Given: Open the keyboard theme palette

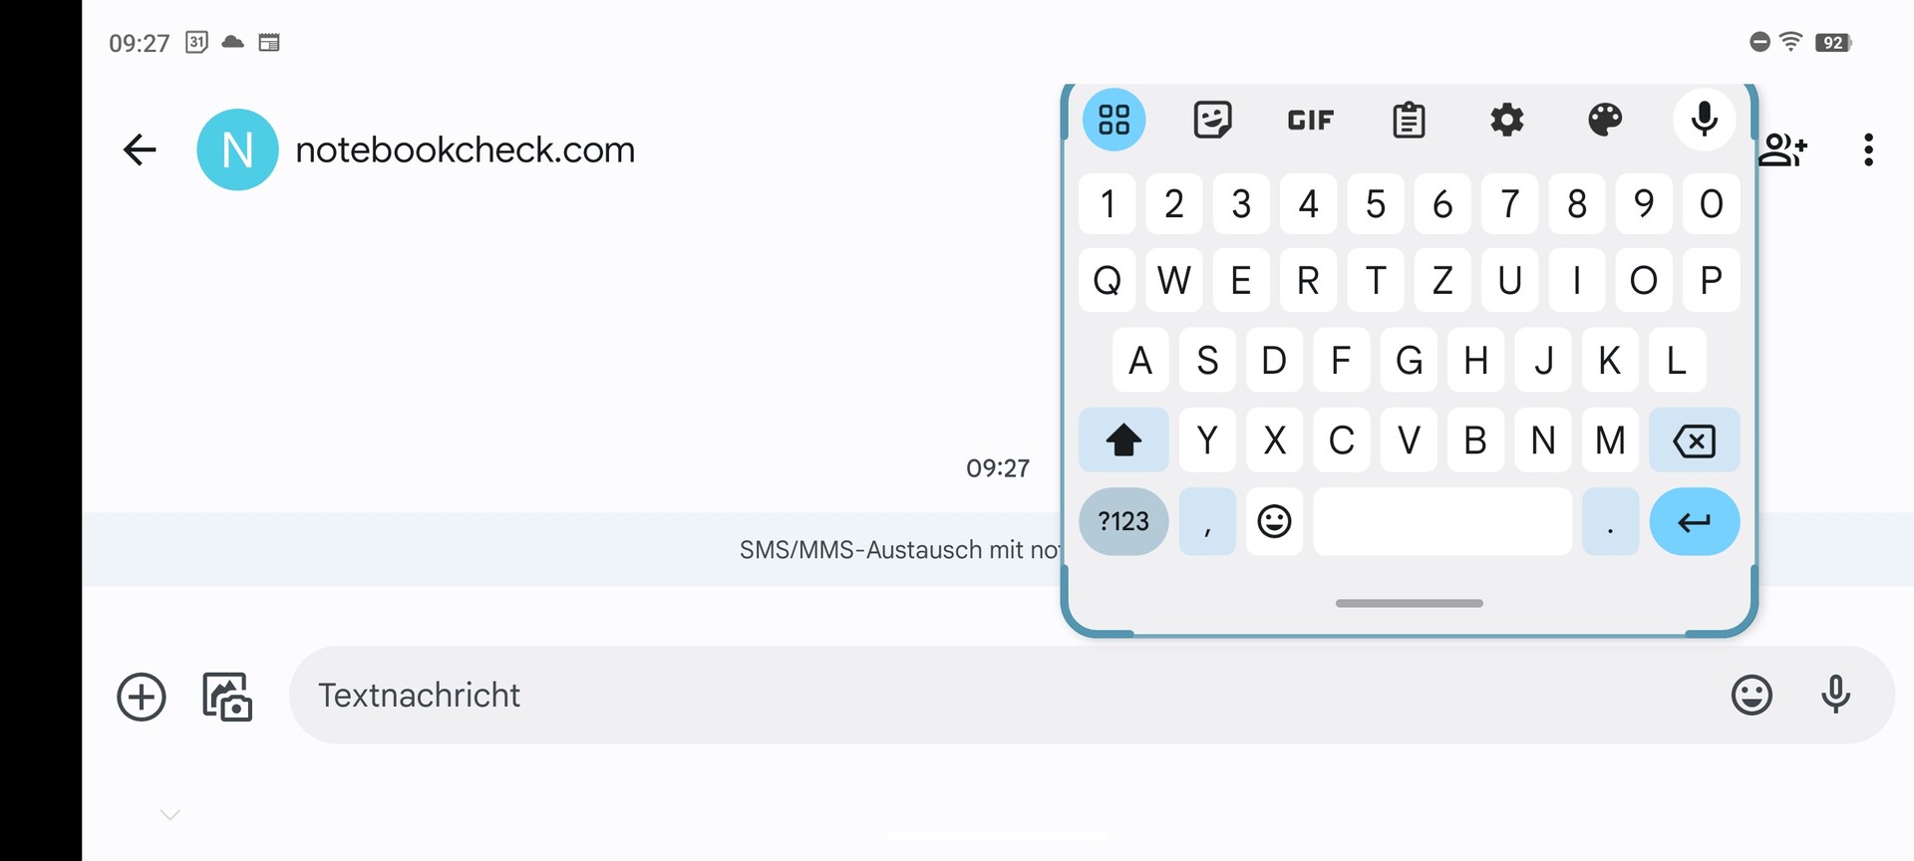Looking at the screenshot, I should pyautogui.click(x=1605, y=120).
